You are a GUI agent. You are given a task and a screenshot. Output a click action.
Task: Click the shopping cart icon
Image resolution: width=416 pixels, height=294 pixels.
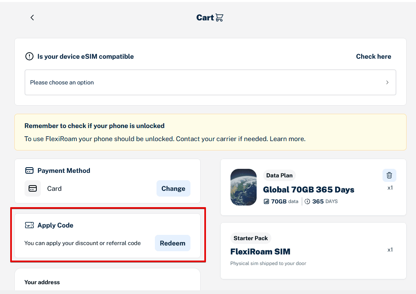[219, 18]
